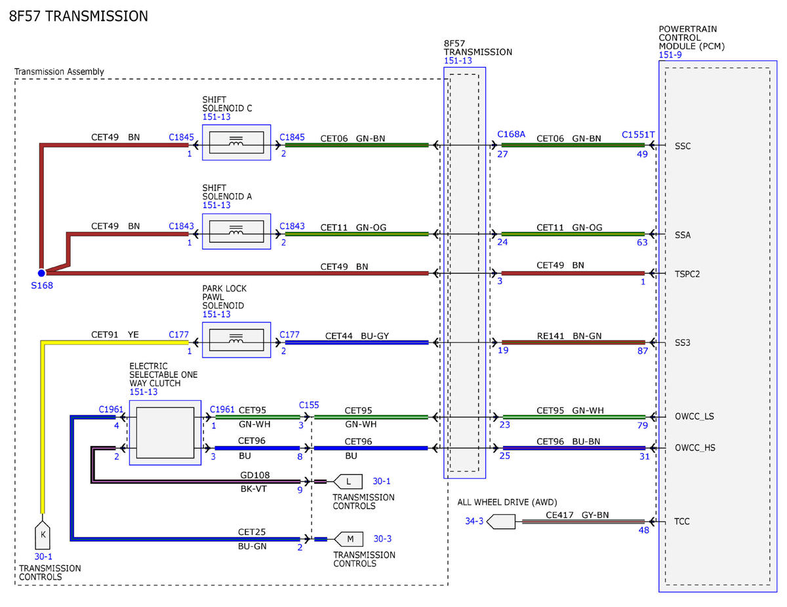Select the S168 splice dot
This screenshot has width=787, height=607.
click(41, 273)
